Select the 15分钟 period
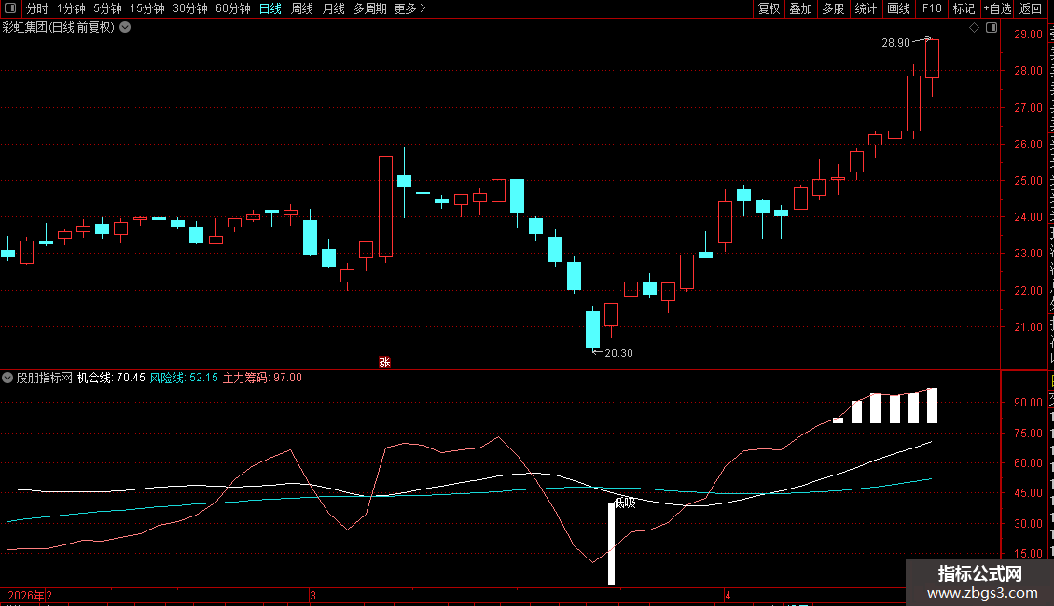1054x606 pixels. [x=147, y=8]
